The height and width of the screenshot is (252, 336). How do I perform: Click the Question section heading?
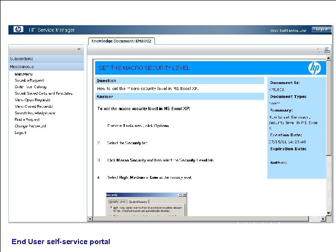tap(106, 81)
